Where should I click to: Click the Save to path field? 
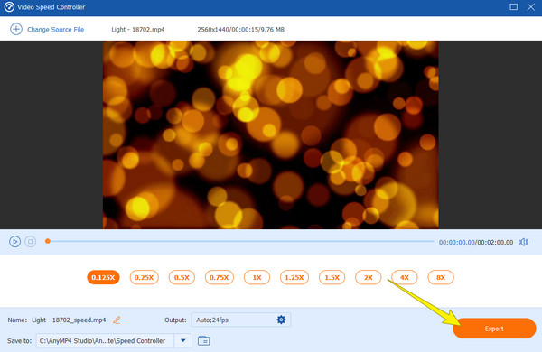(x=105, y=340)
